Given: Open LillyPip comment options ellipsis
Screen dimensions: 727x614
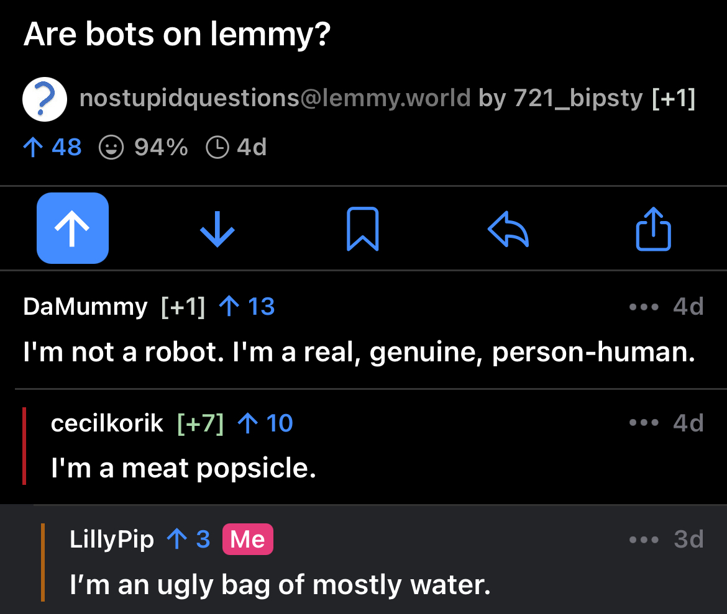Looking at the screenshot, I should 643,539.
